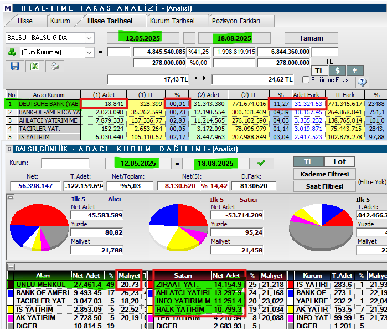Click the small icon left of BALSU,GÜNLÜK title
387x329 pixels.
click(9, 149)
